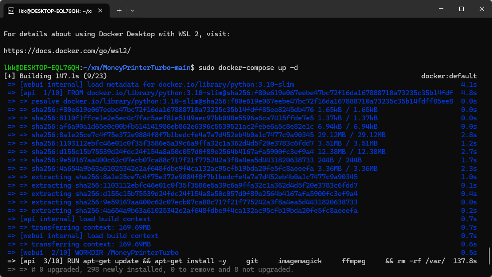This screenshot has width=492, height=277.
Task: Expand the new tab profile dropdown chevron
Action: pyautogui.click(x=132, y=10)
